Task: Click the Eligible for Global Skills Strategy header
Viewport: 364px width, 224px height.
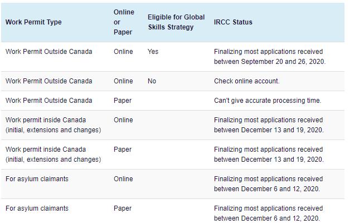Action: (x=176, y=22)
